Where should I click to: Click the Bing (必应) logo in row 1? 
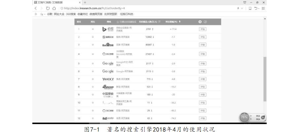108,29
